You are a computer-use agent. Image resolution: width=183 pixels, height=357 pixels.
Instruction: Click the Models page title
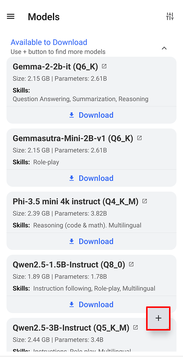point(44,17)
